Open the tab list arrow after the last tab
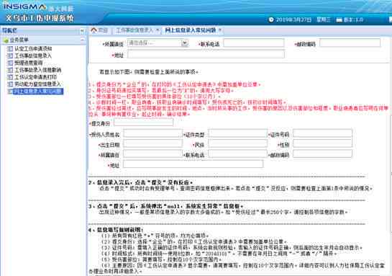The height and width of the screenshot is (276, 392). [x=220, y=30]
